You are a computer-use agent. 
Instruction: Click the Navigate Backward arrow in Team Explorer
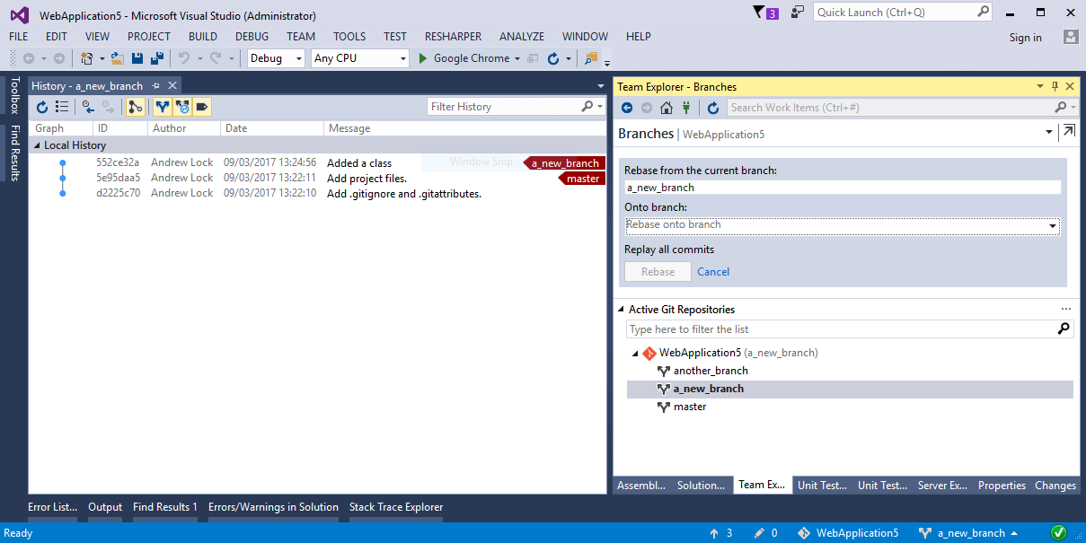[626, 107]
